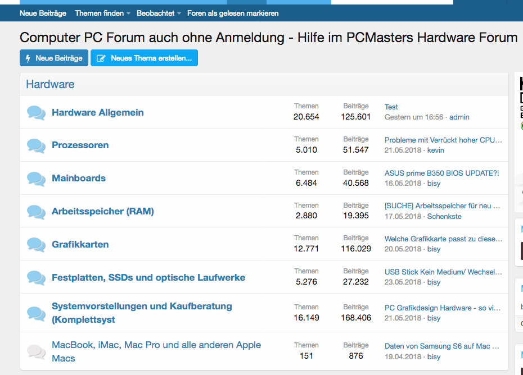Click the bubble icon next to Arbeitsspeicher (RAM)
This screenshot has height=375, width=523.
click(x=36, y=212)
